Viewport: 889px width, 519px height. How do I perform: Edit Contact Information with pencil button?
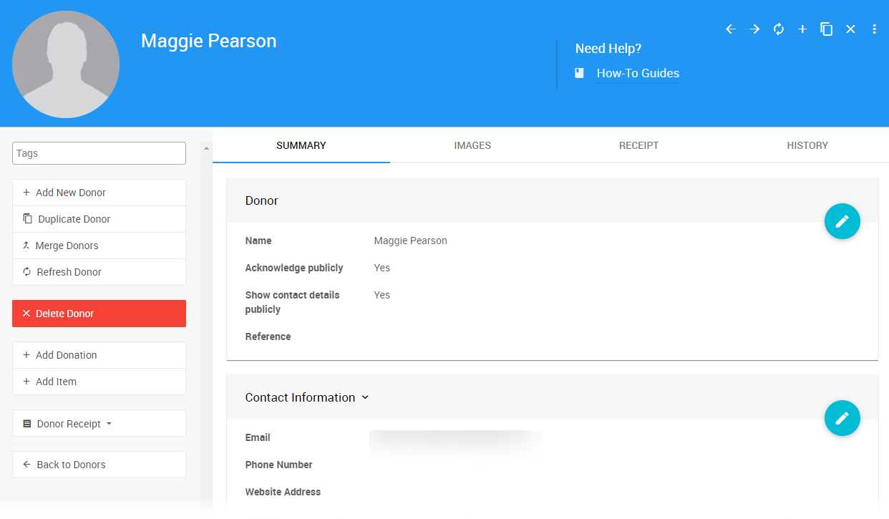[842, 418]
